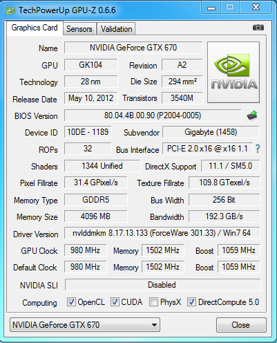Click the Driver Version field
Screen dimensions: 277x343
point(162,233)
